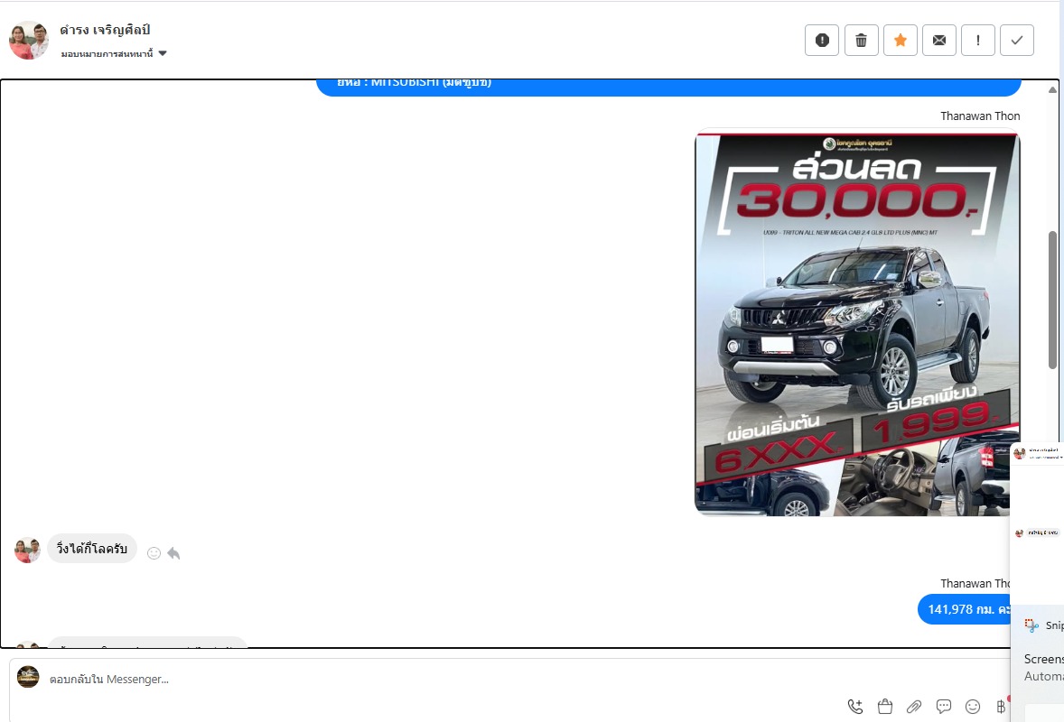
Task: Open the Baht payment request icon
Action: point(1001,707)
